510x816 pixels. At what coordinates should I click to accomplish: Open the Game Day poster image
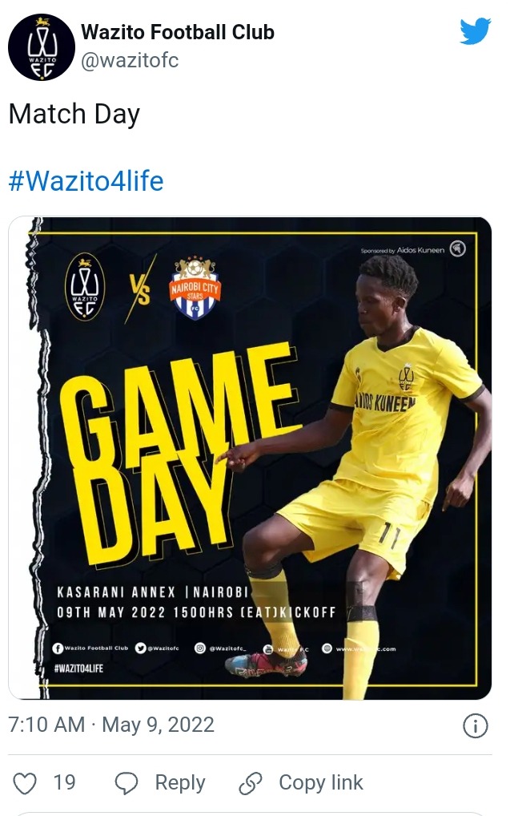coord(250,458)
